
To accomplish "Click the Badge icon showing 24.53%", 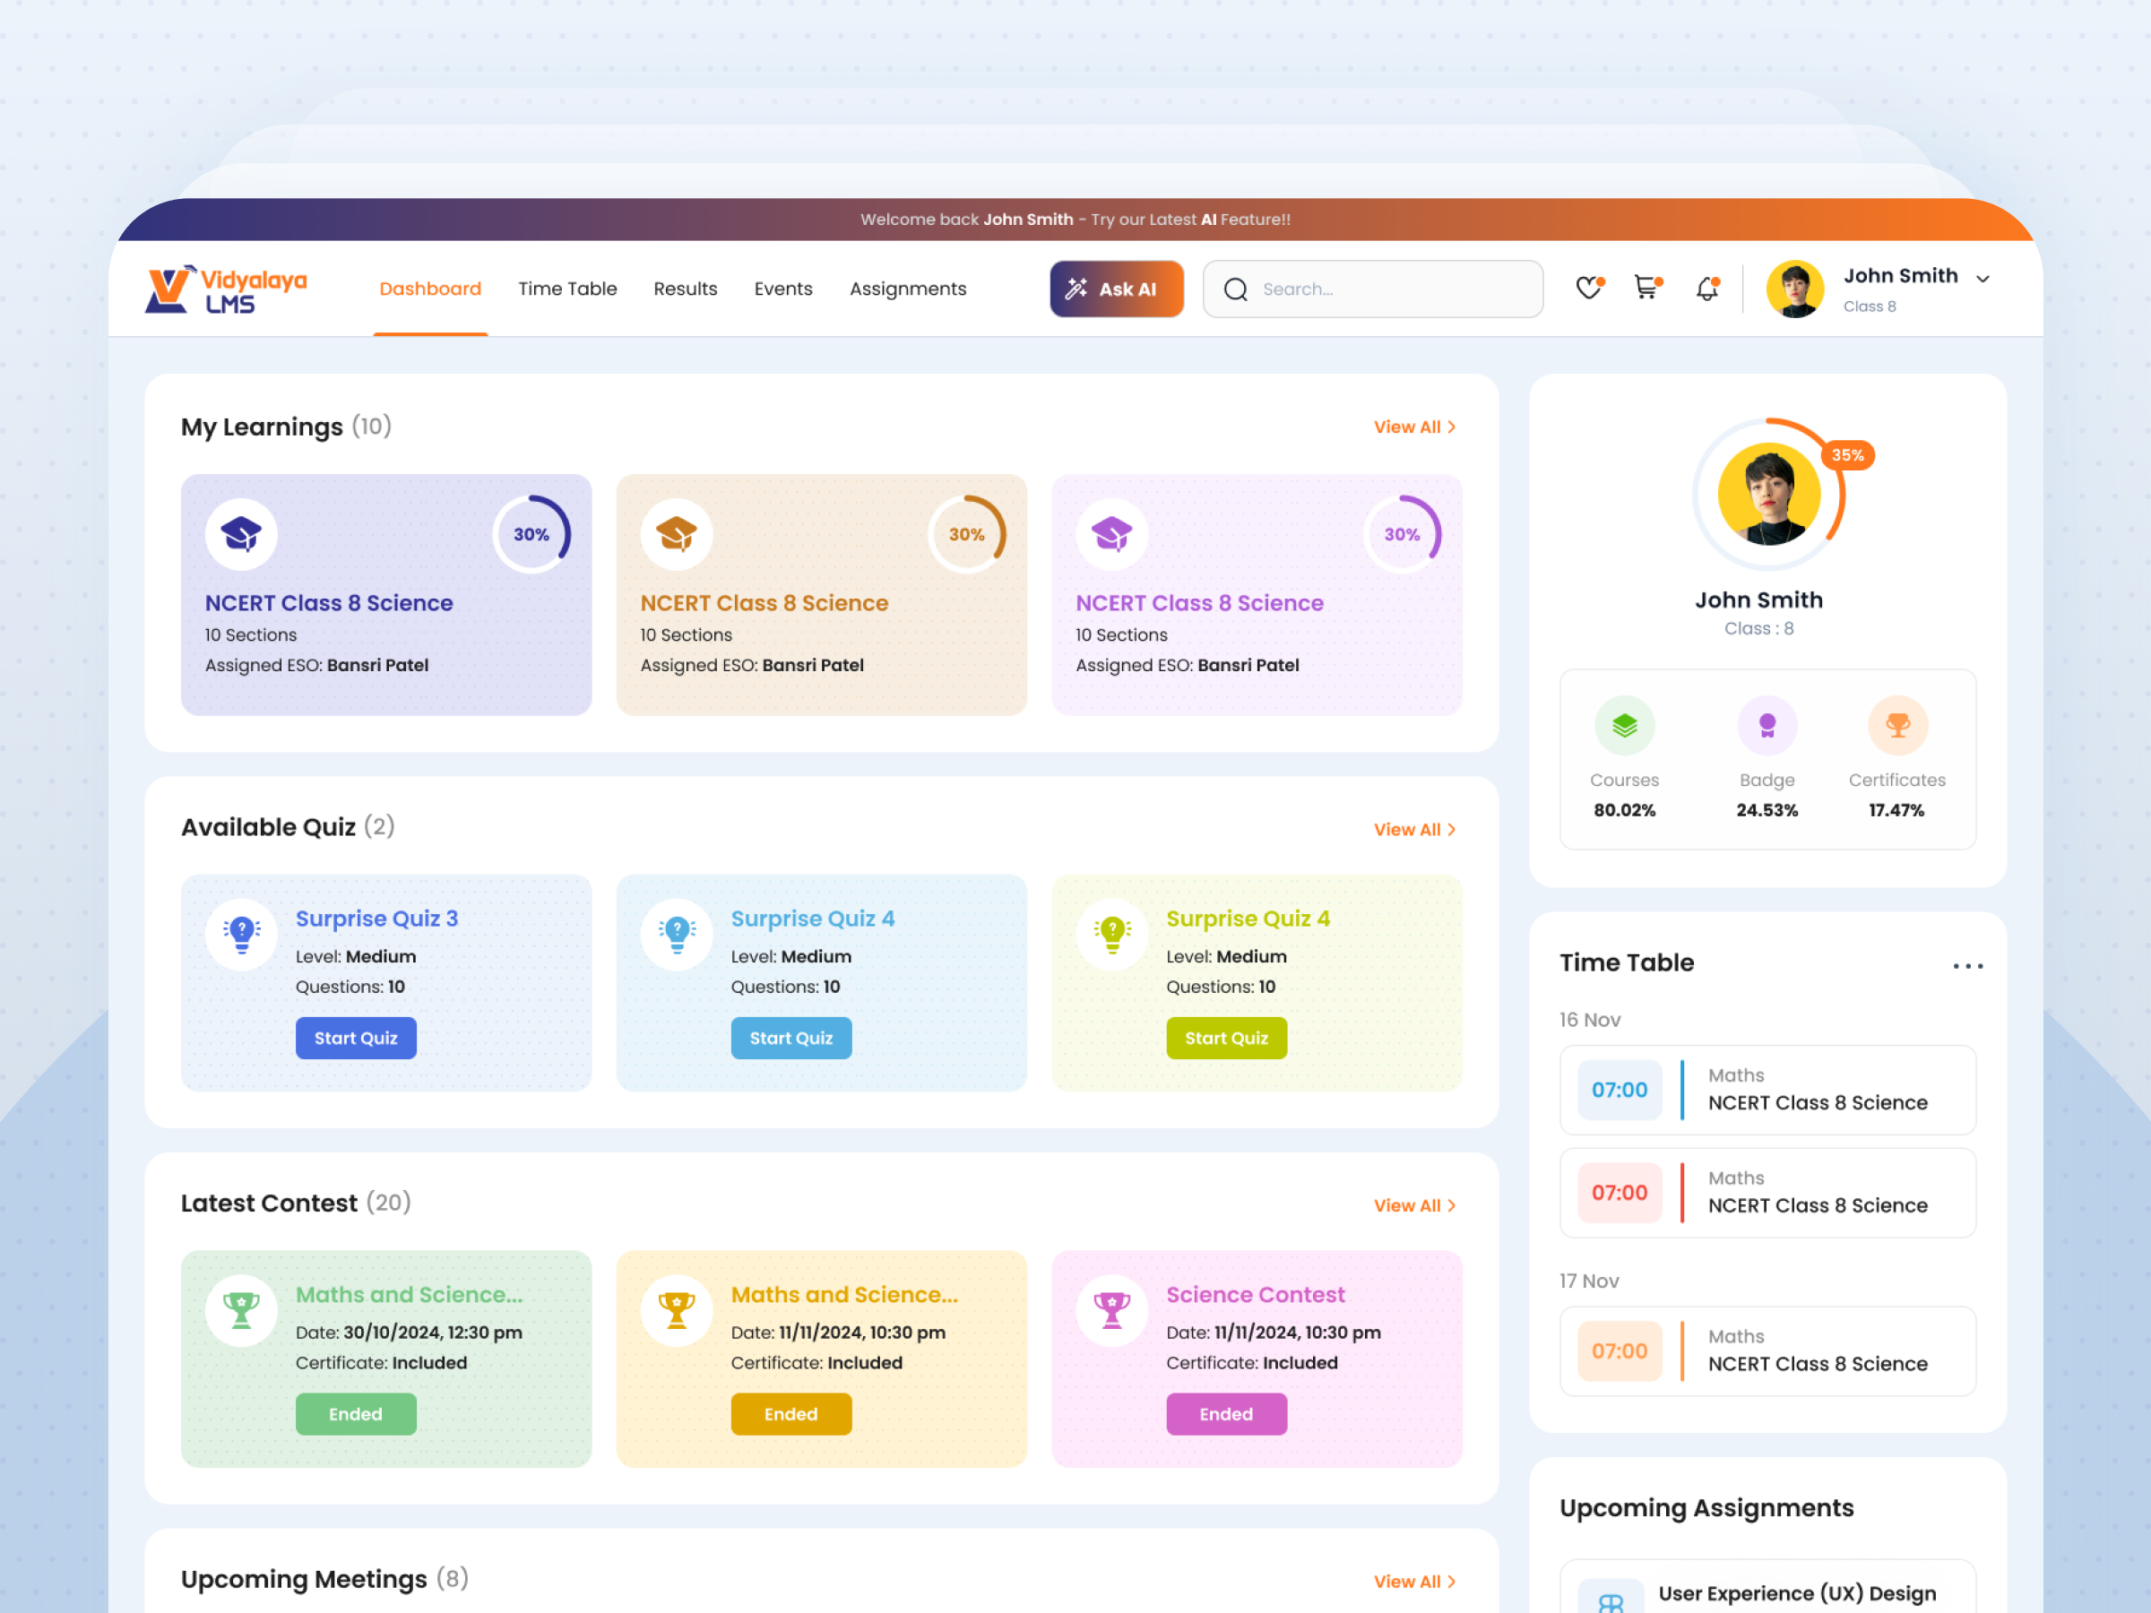I will pyautogui.click(x=1767, y=725).
